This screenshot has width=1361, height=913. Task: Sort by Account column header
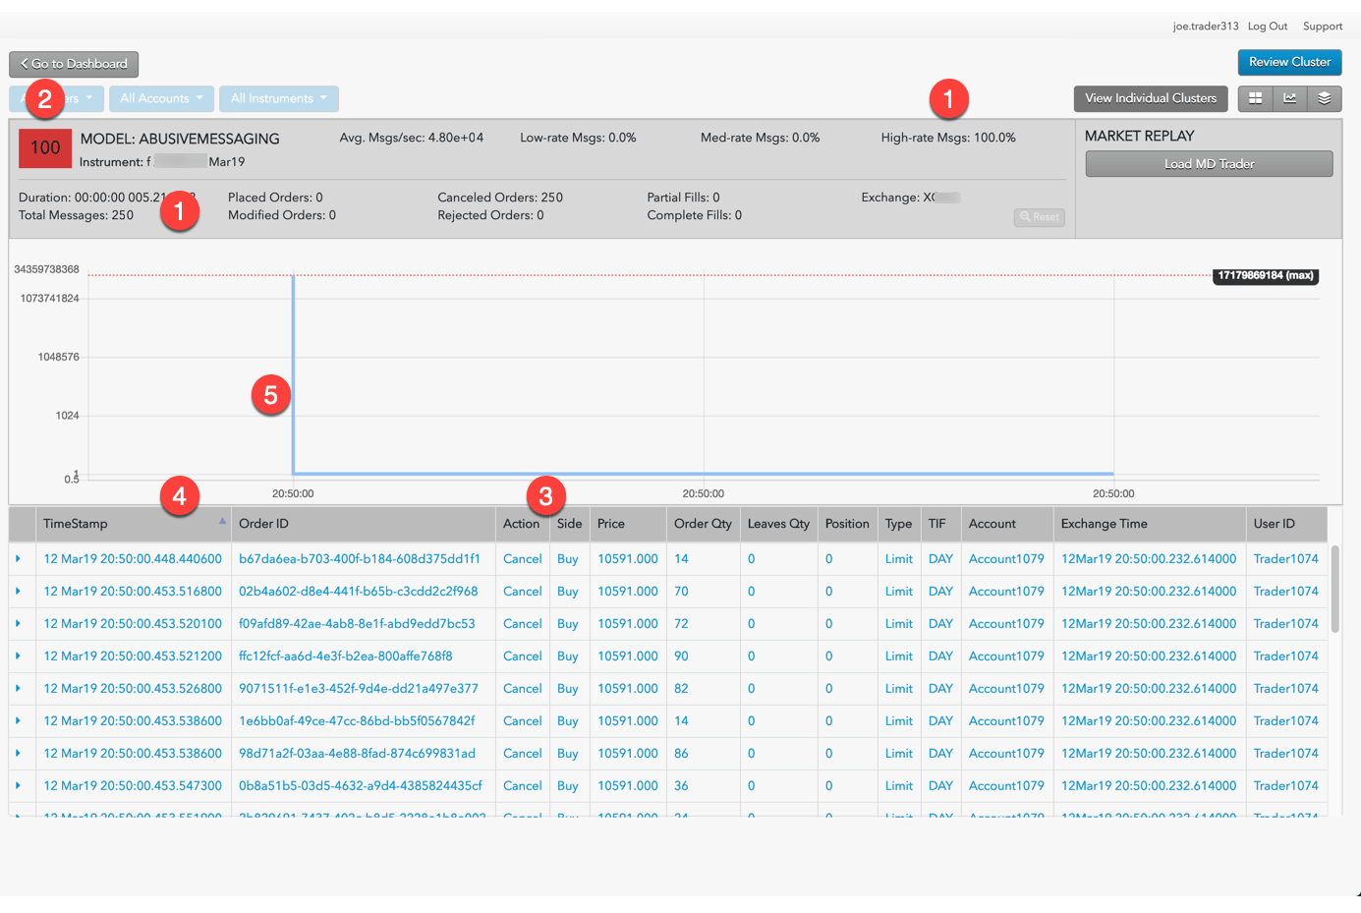pos(1007,524)
